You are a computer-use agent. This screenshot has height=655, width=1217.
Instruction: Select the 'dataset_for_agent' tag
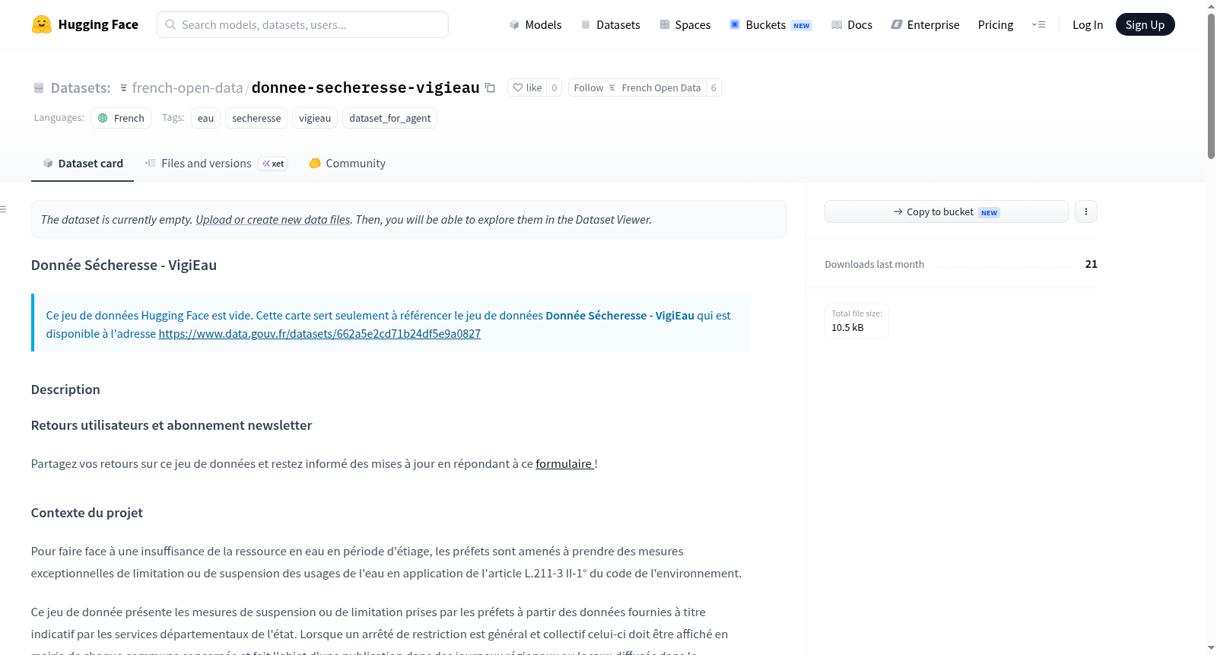pyautogui.click(x=389, y=118)
